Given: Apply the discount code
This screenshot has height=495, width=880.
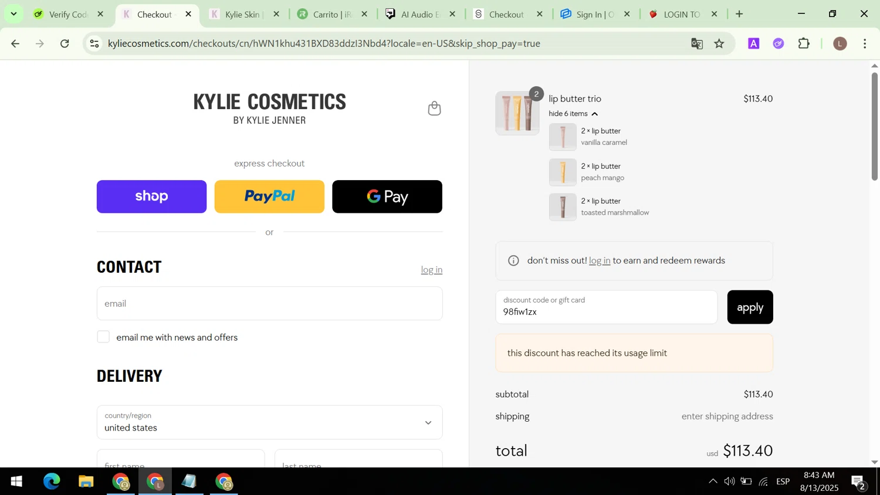Looking at the screenshot, I should coord(750,307).
